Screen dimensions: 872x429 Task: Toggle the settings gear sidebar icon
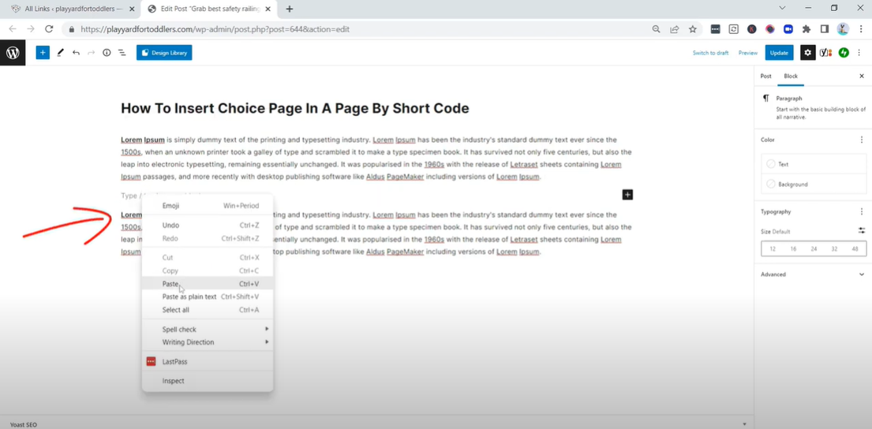pos(808,53)
